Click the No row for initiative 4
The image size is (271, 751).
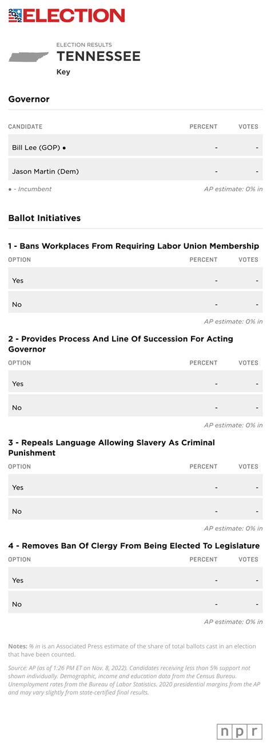coord(135,604)
